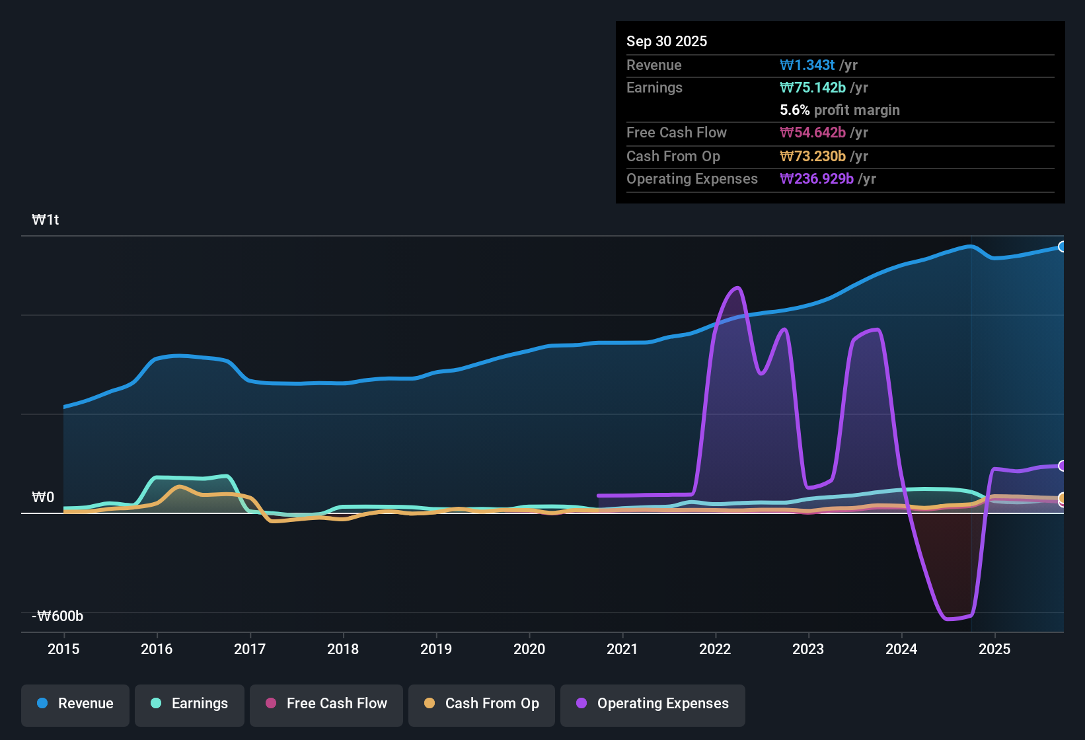
Task: Click the Sep 30 2025 tooltip header
Action: [667, 41]
